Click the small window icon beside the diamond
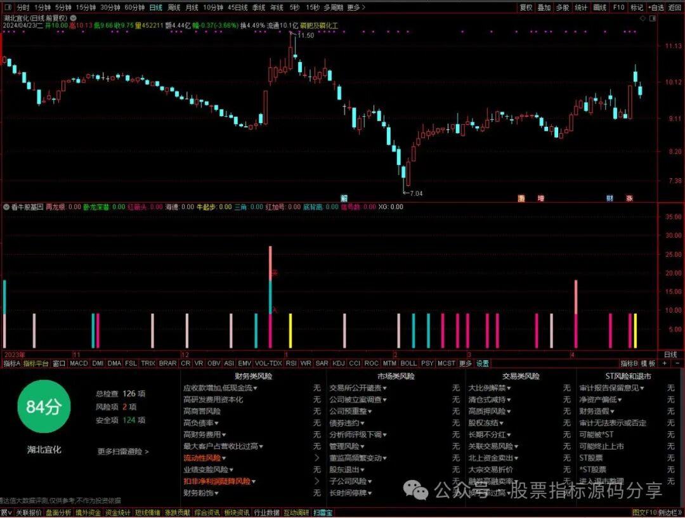 click(x=653, y=18)
